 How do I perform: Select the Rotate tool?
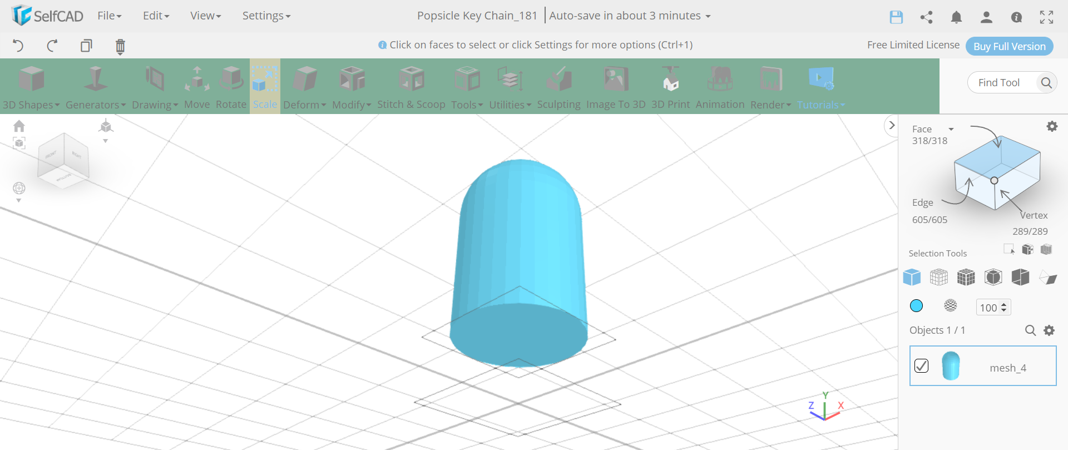231,87
